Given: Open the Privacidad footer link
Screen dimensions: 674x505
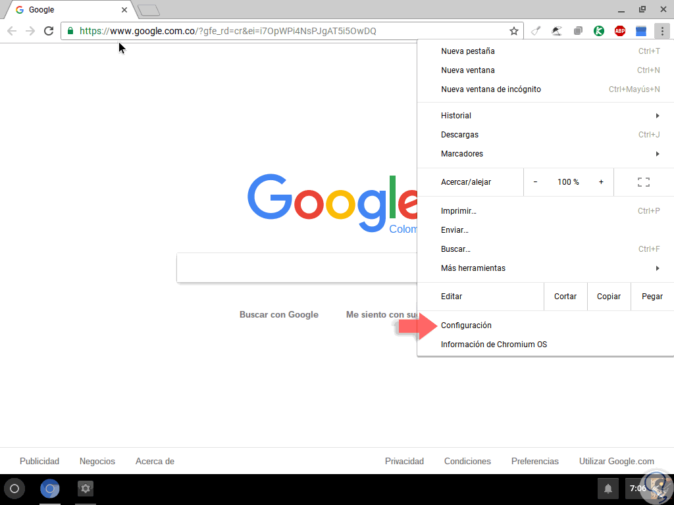Looking at the screenshot, I should tap(404, 461).
